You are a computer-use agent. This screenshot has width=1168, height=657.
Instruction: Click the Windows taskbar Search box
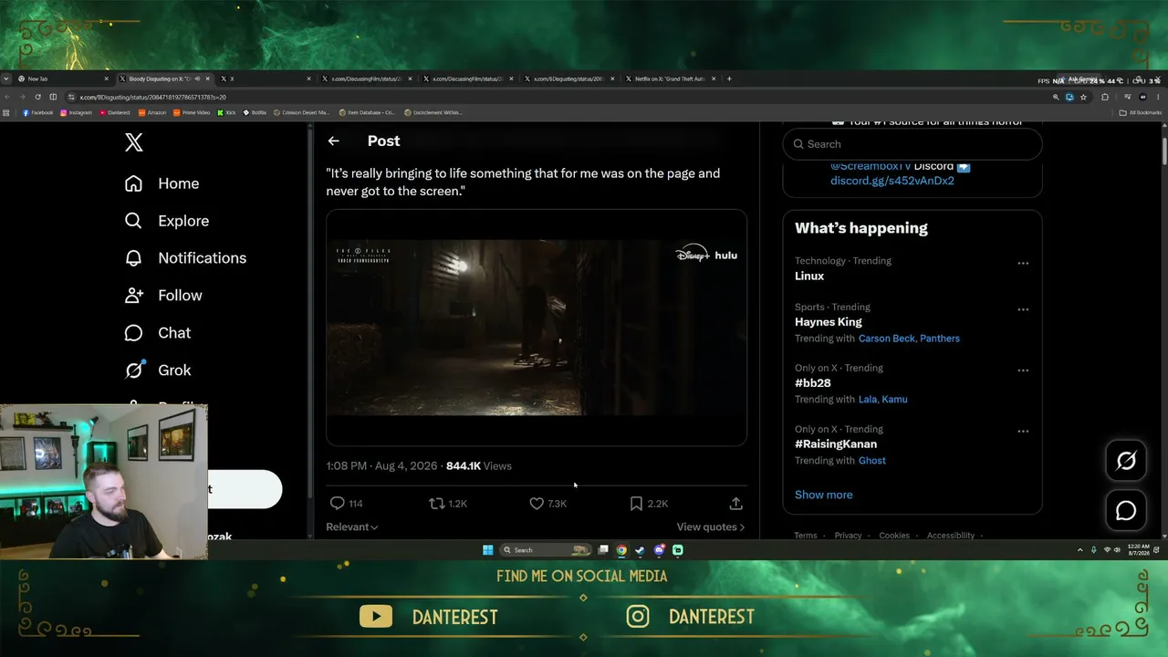pos(545,550)
